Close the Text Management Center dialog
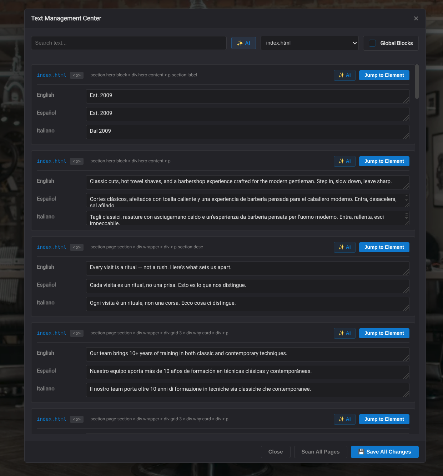Screen dimensions: 443x476 pos(416,19)
